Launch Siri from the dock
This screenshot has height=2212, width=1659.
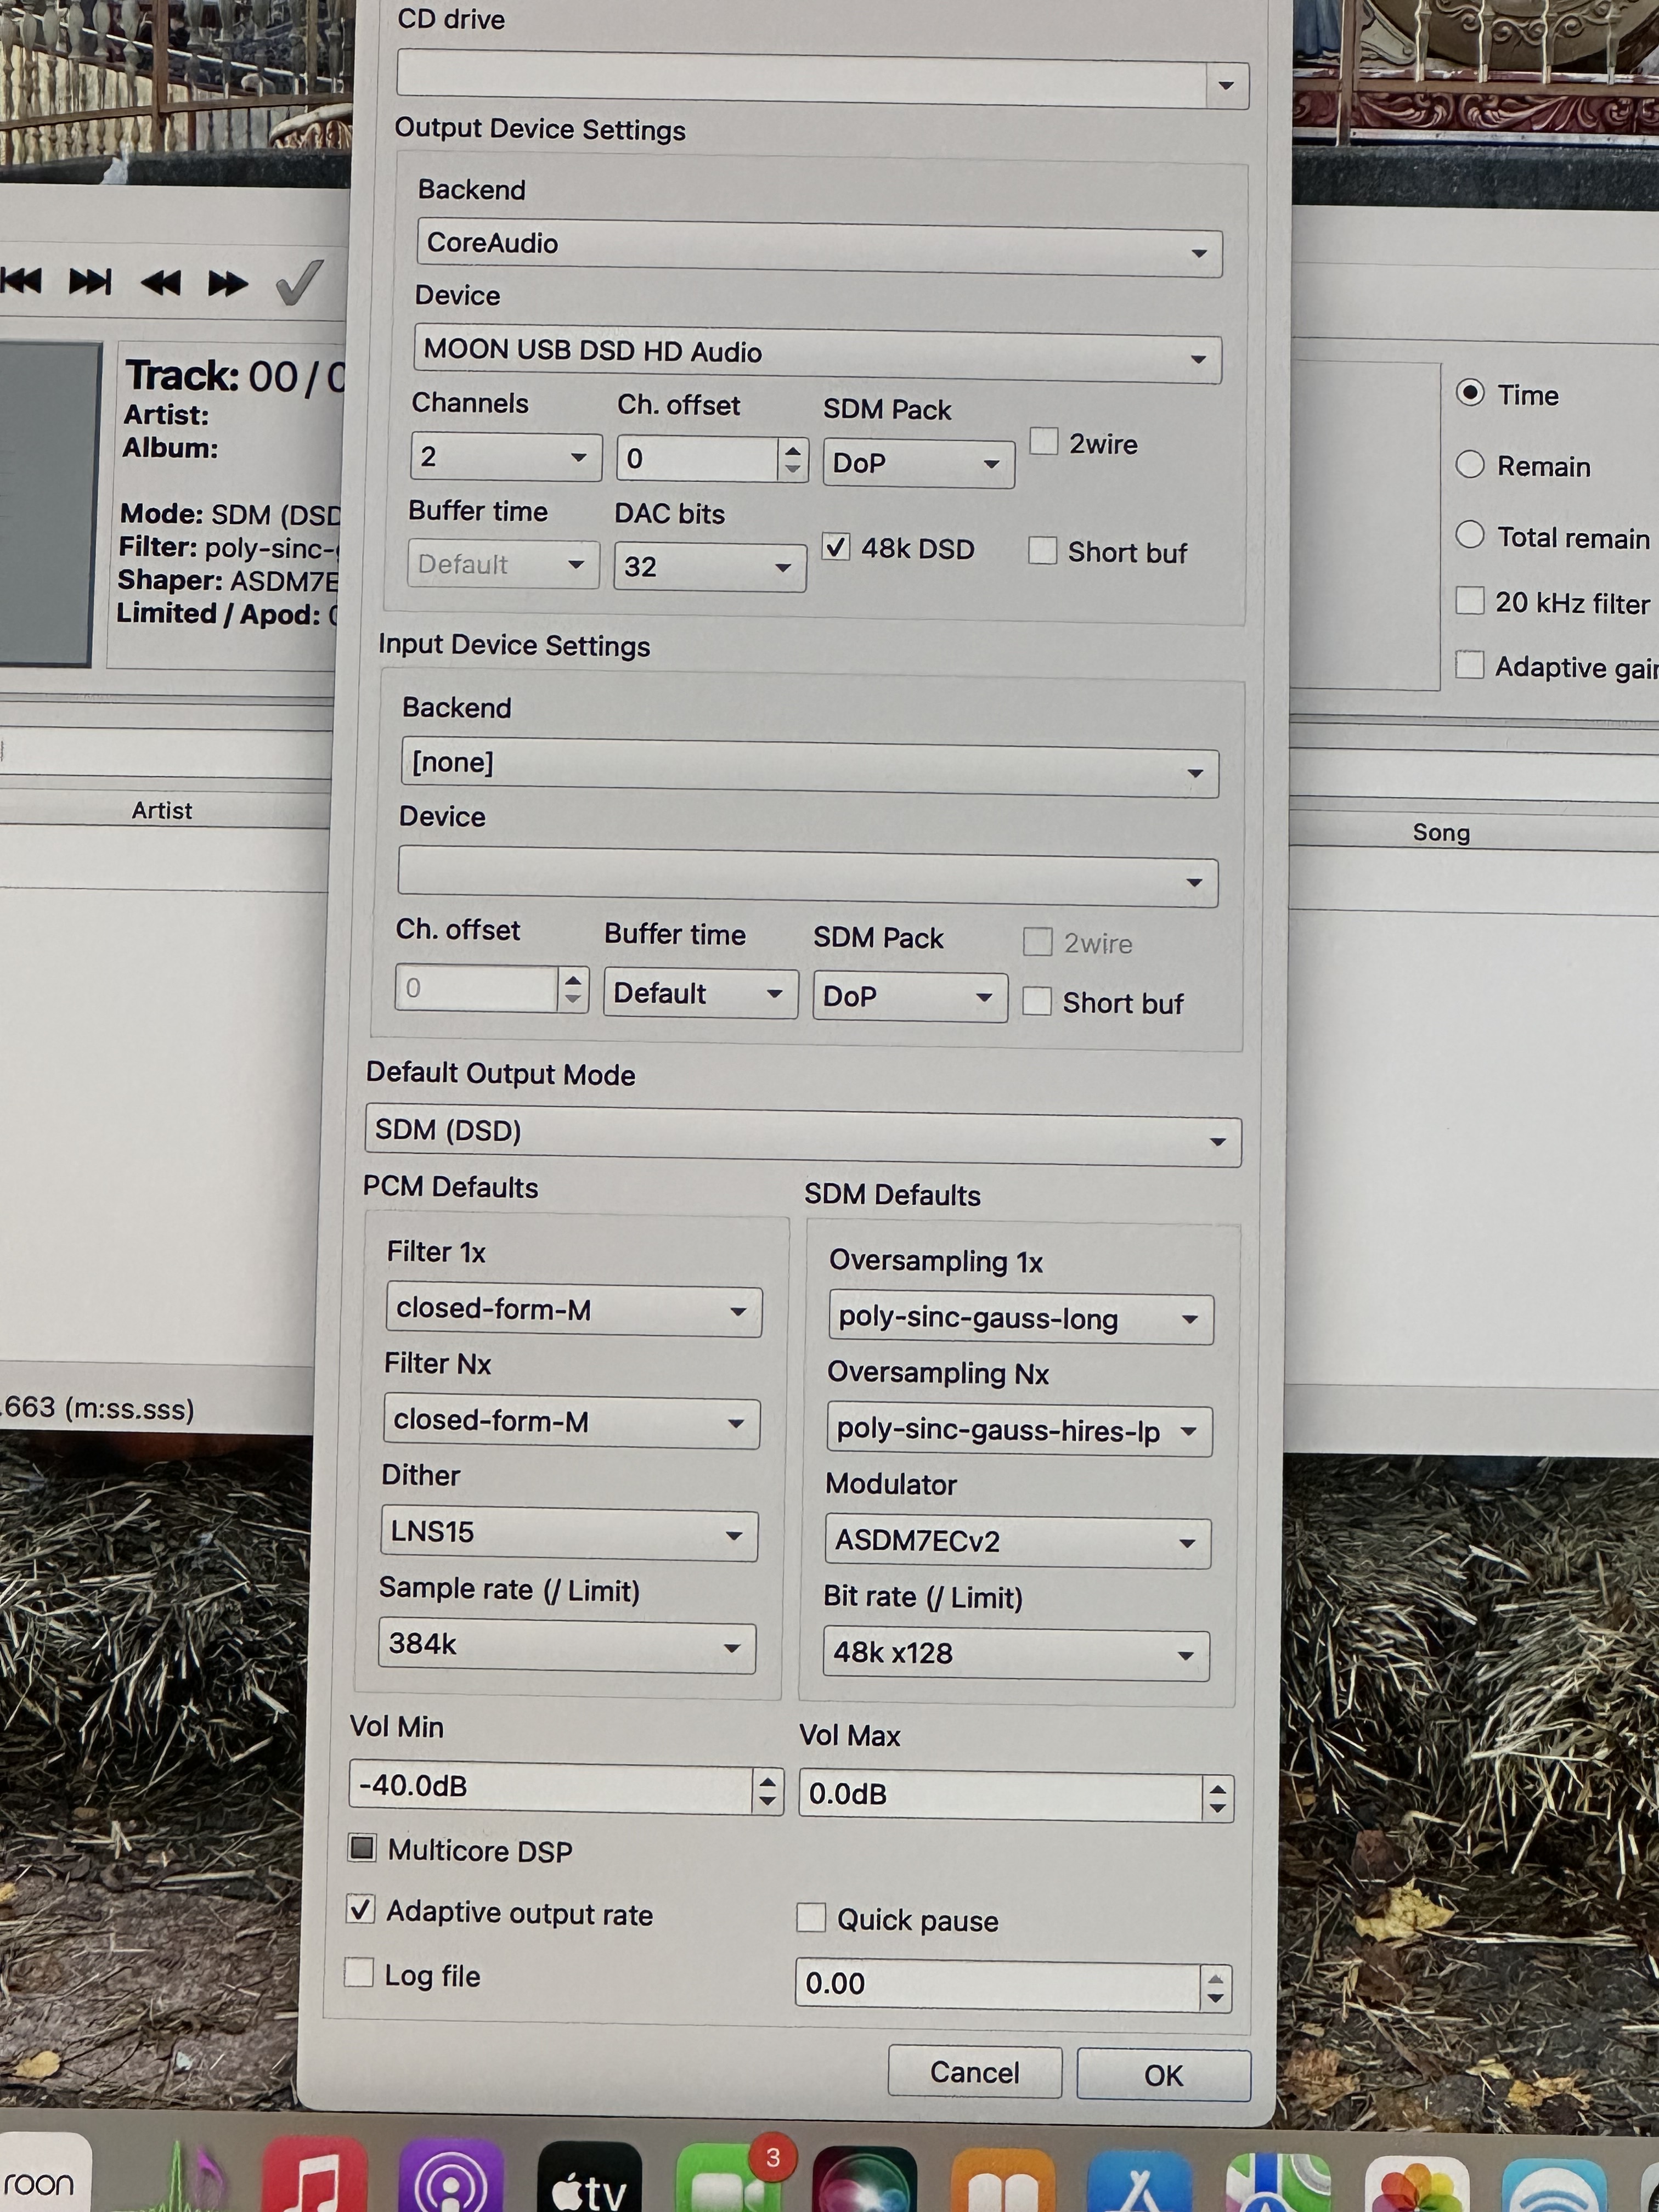(x=865, y=2179)
